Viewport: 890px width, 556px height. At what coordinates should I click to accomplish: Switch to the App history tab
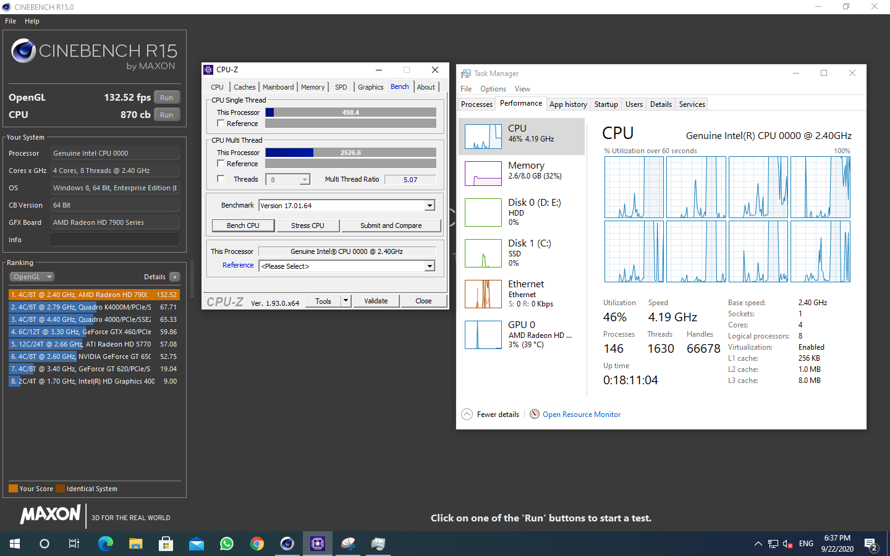click(x=568, y=104)
